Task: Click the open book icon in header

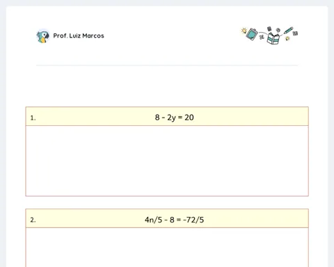Action: coord(273,38)
